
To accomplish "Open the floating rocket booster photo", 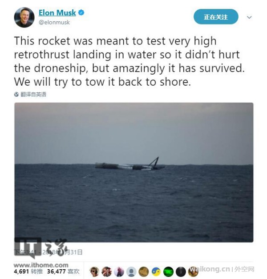I will pyautogui.click(x=134, y=172).
